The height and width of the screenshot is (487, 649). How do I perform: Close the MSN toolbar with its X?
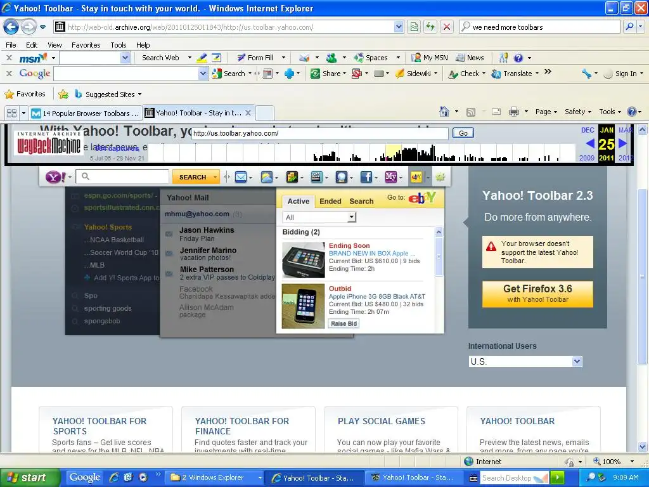pyautogui.click(x=9, y=58)
